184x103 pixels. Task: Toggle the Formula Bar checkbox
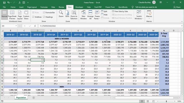click(49, 13)
